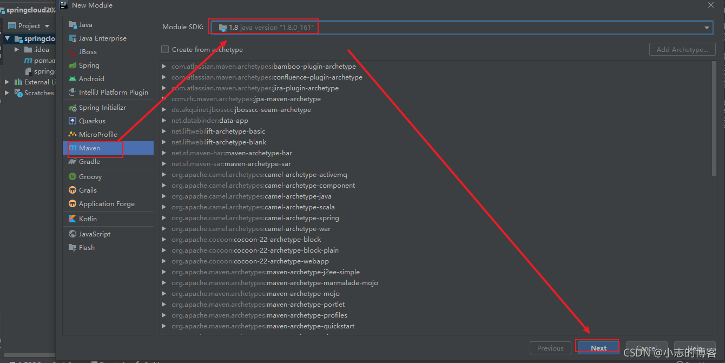The width and height of the screenshot is (725, 363).
Task: Choose the Groovy icon
Action: [x=72, y=177]
